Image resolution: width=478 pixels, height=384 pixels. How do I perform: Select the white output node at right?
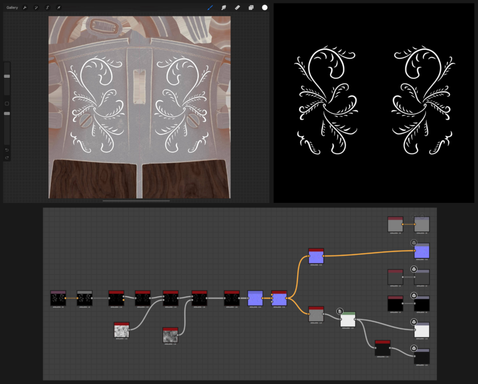tap(422, 330)
